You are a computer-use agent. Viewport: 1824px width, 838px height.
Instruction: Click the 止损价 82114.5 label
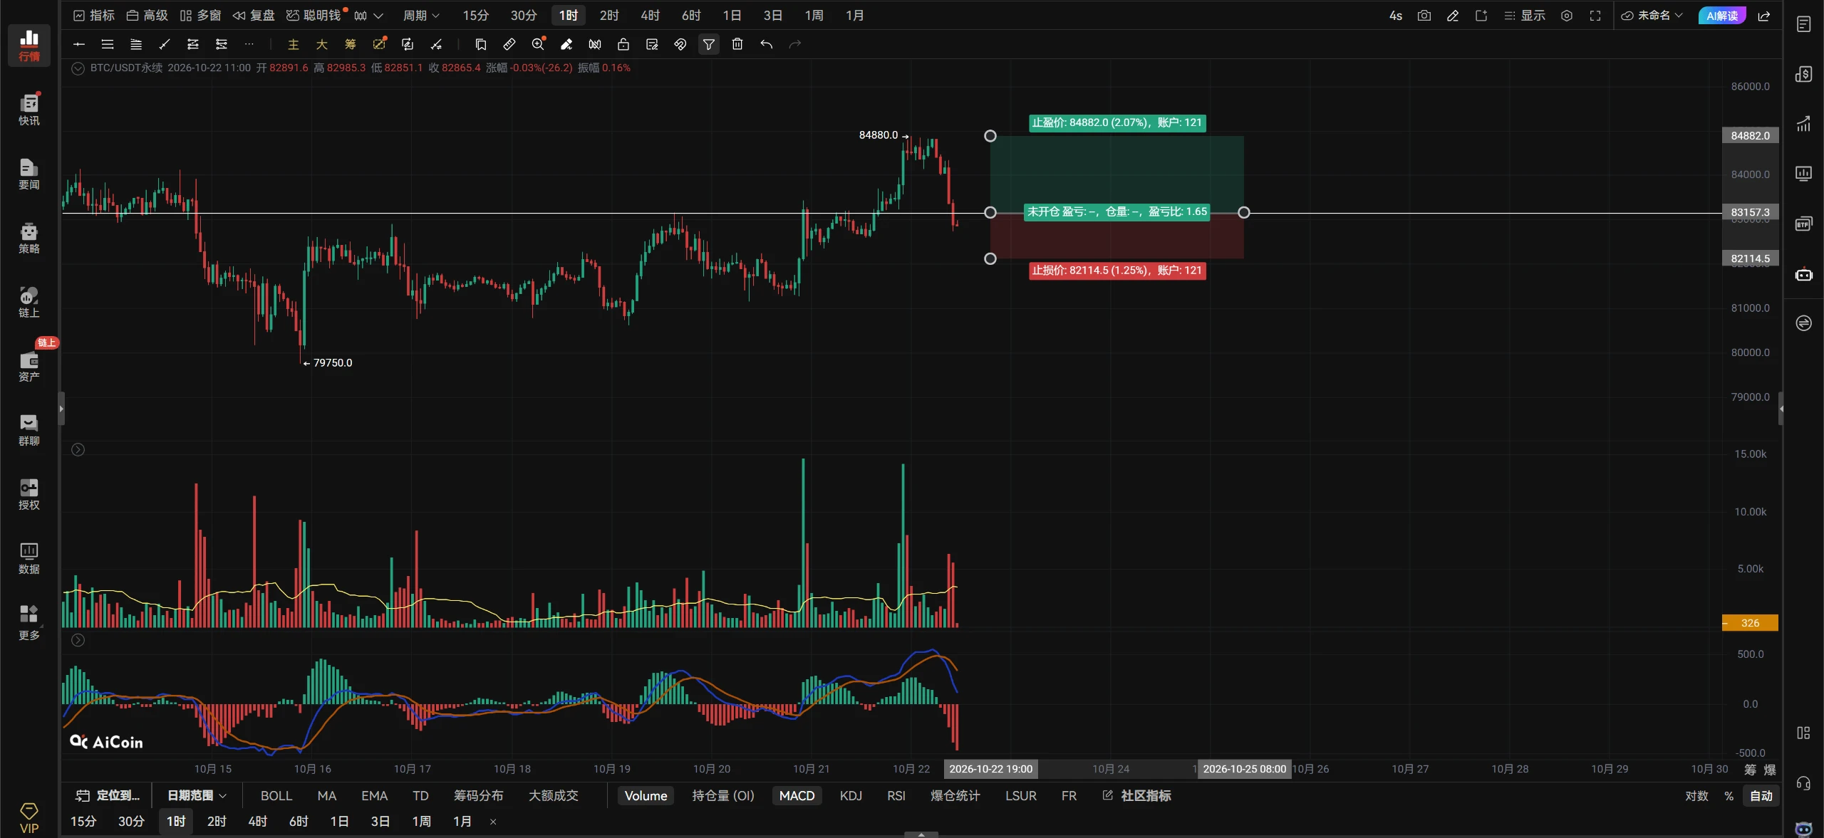pyautogui.click(x=1117, y=271)
